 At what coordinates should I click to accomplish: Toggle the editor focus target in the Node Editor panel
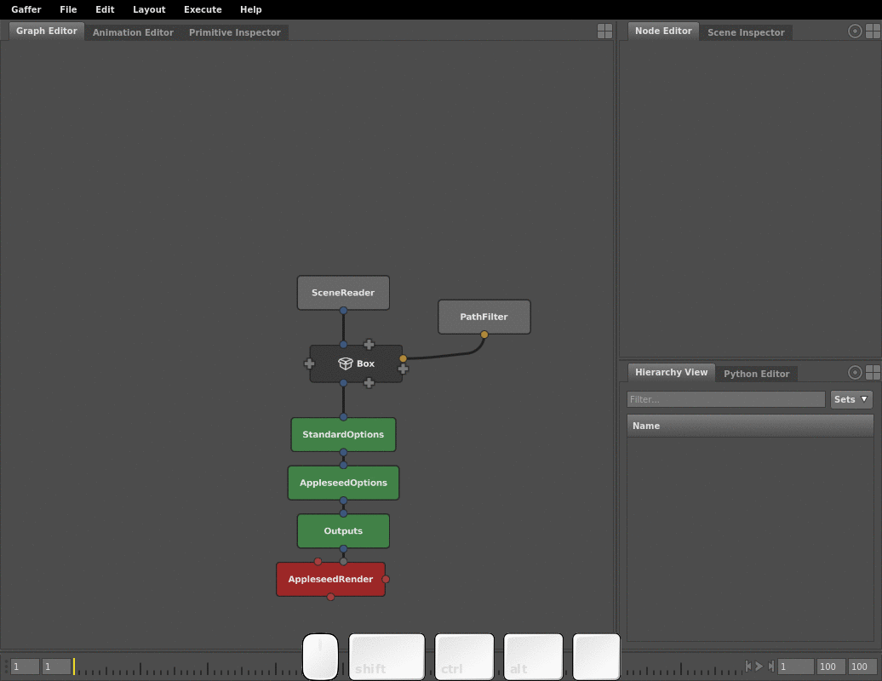click(x=855, y=31)
